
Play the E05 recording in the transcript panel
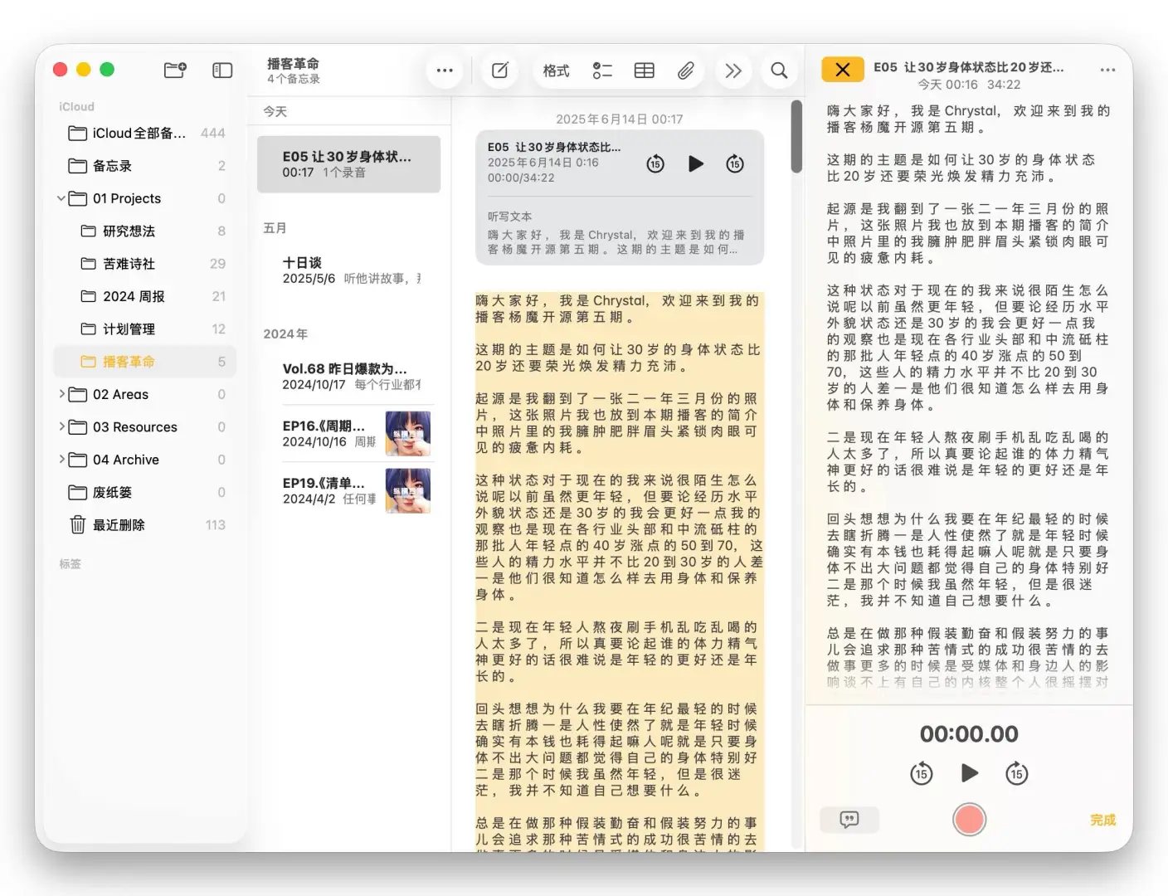(x=969, y=773)
